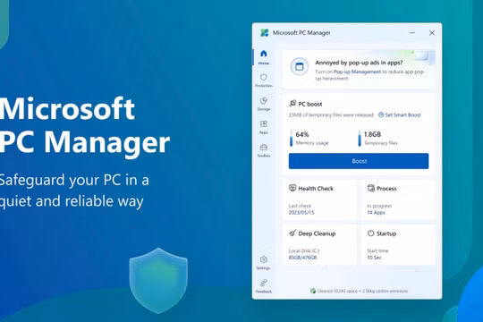This screenshot has width=483, height=322.
Task: Click the Startup power icon
Action: [x=371, y=233]
